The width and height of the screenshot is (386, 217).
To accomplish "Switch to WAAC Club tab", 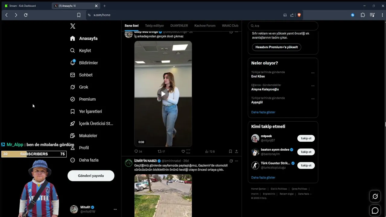I will click(230, 26).
